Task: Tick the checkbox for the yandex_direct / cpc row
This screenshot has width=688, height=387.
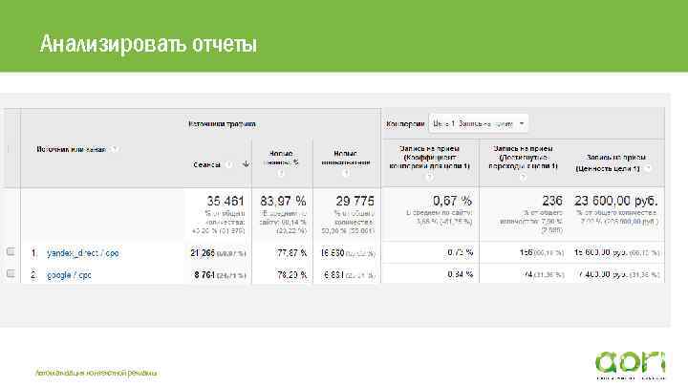Action: pyautogui.click(x=11, y=252)
